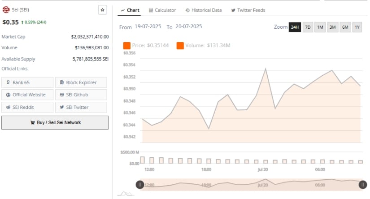Visit the Official Website link
This screenshot has height=199, width=370.
pyautogui.click(x=27, y=95)
